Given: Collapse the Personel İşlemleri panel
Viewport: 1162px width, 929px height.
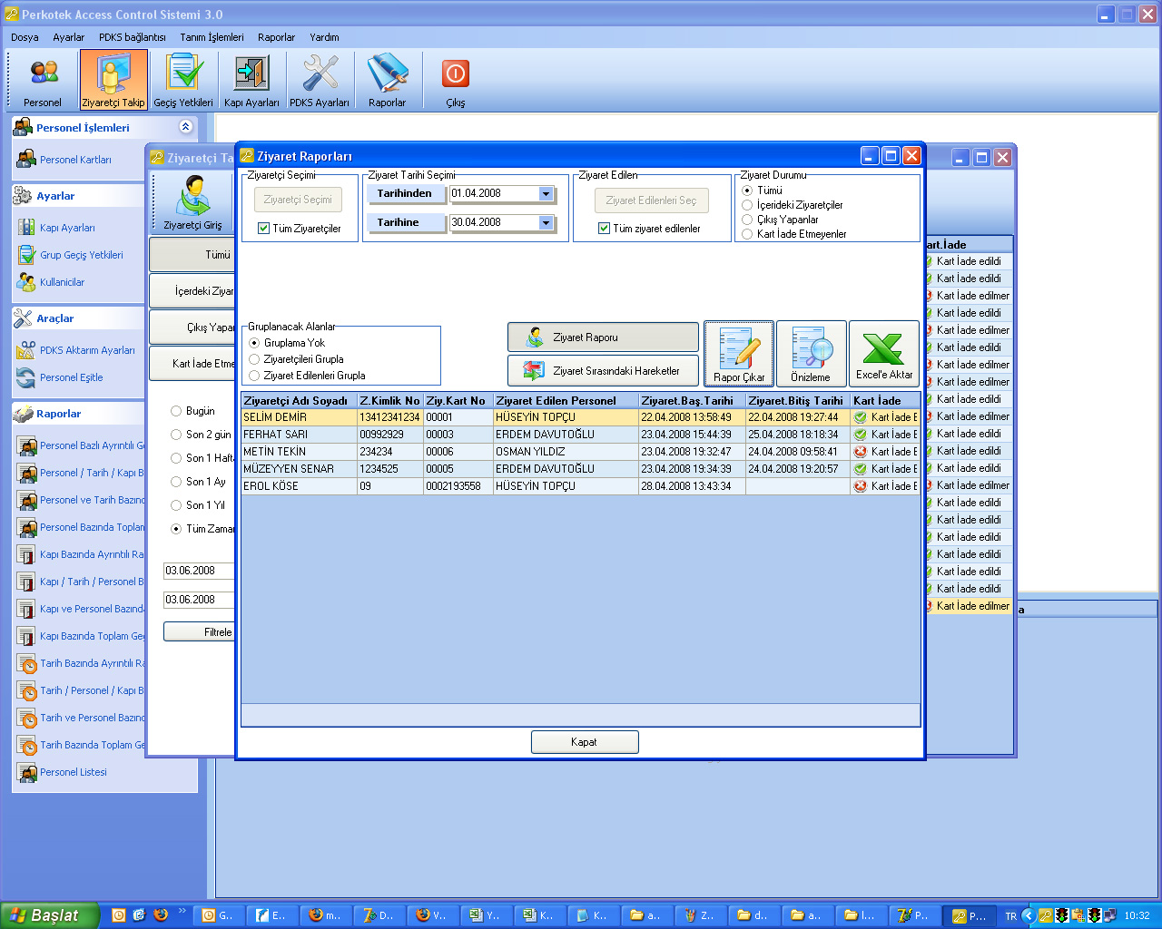Looking at the screenshot, I should point(185,127).
